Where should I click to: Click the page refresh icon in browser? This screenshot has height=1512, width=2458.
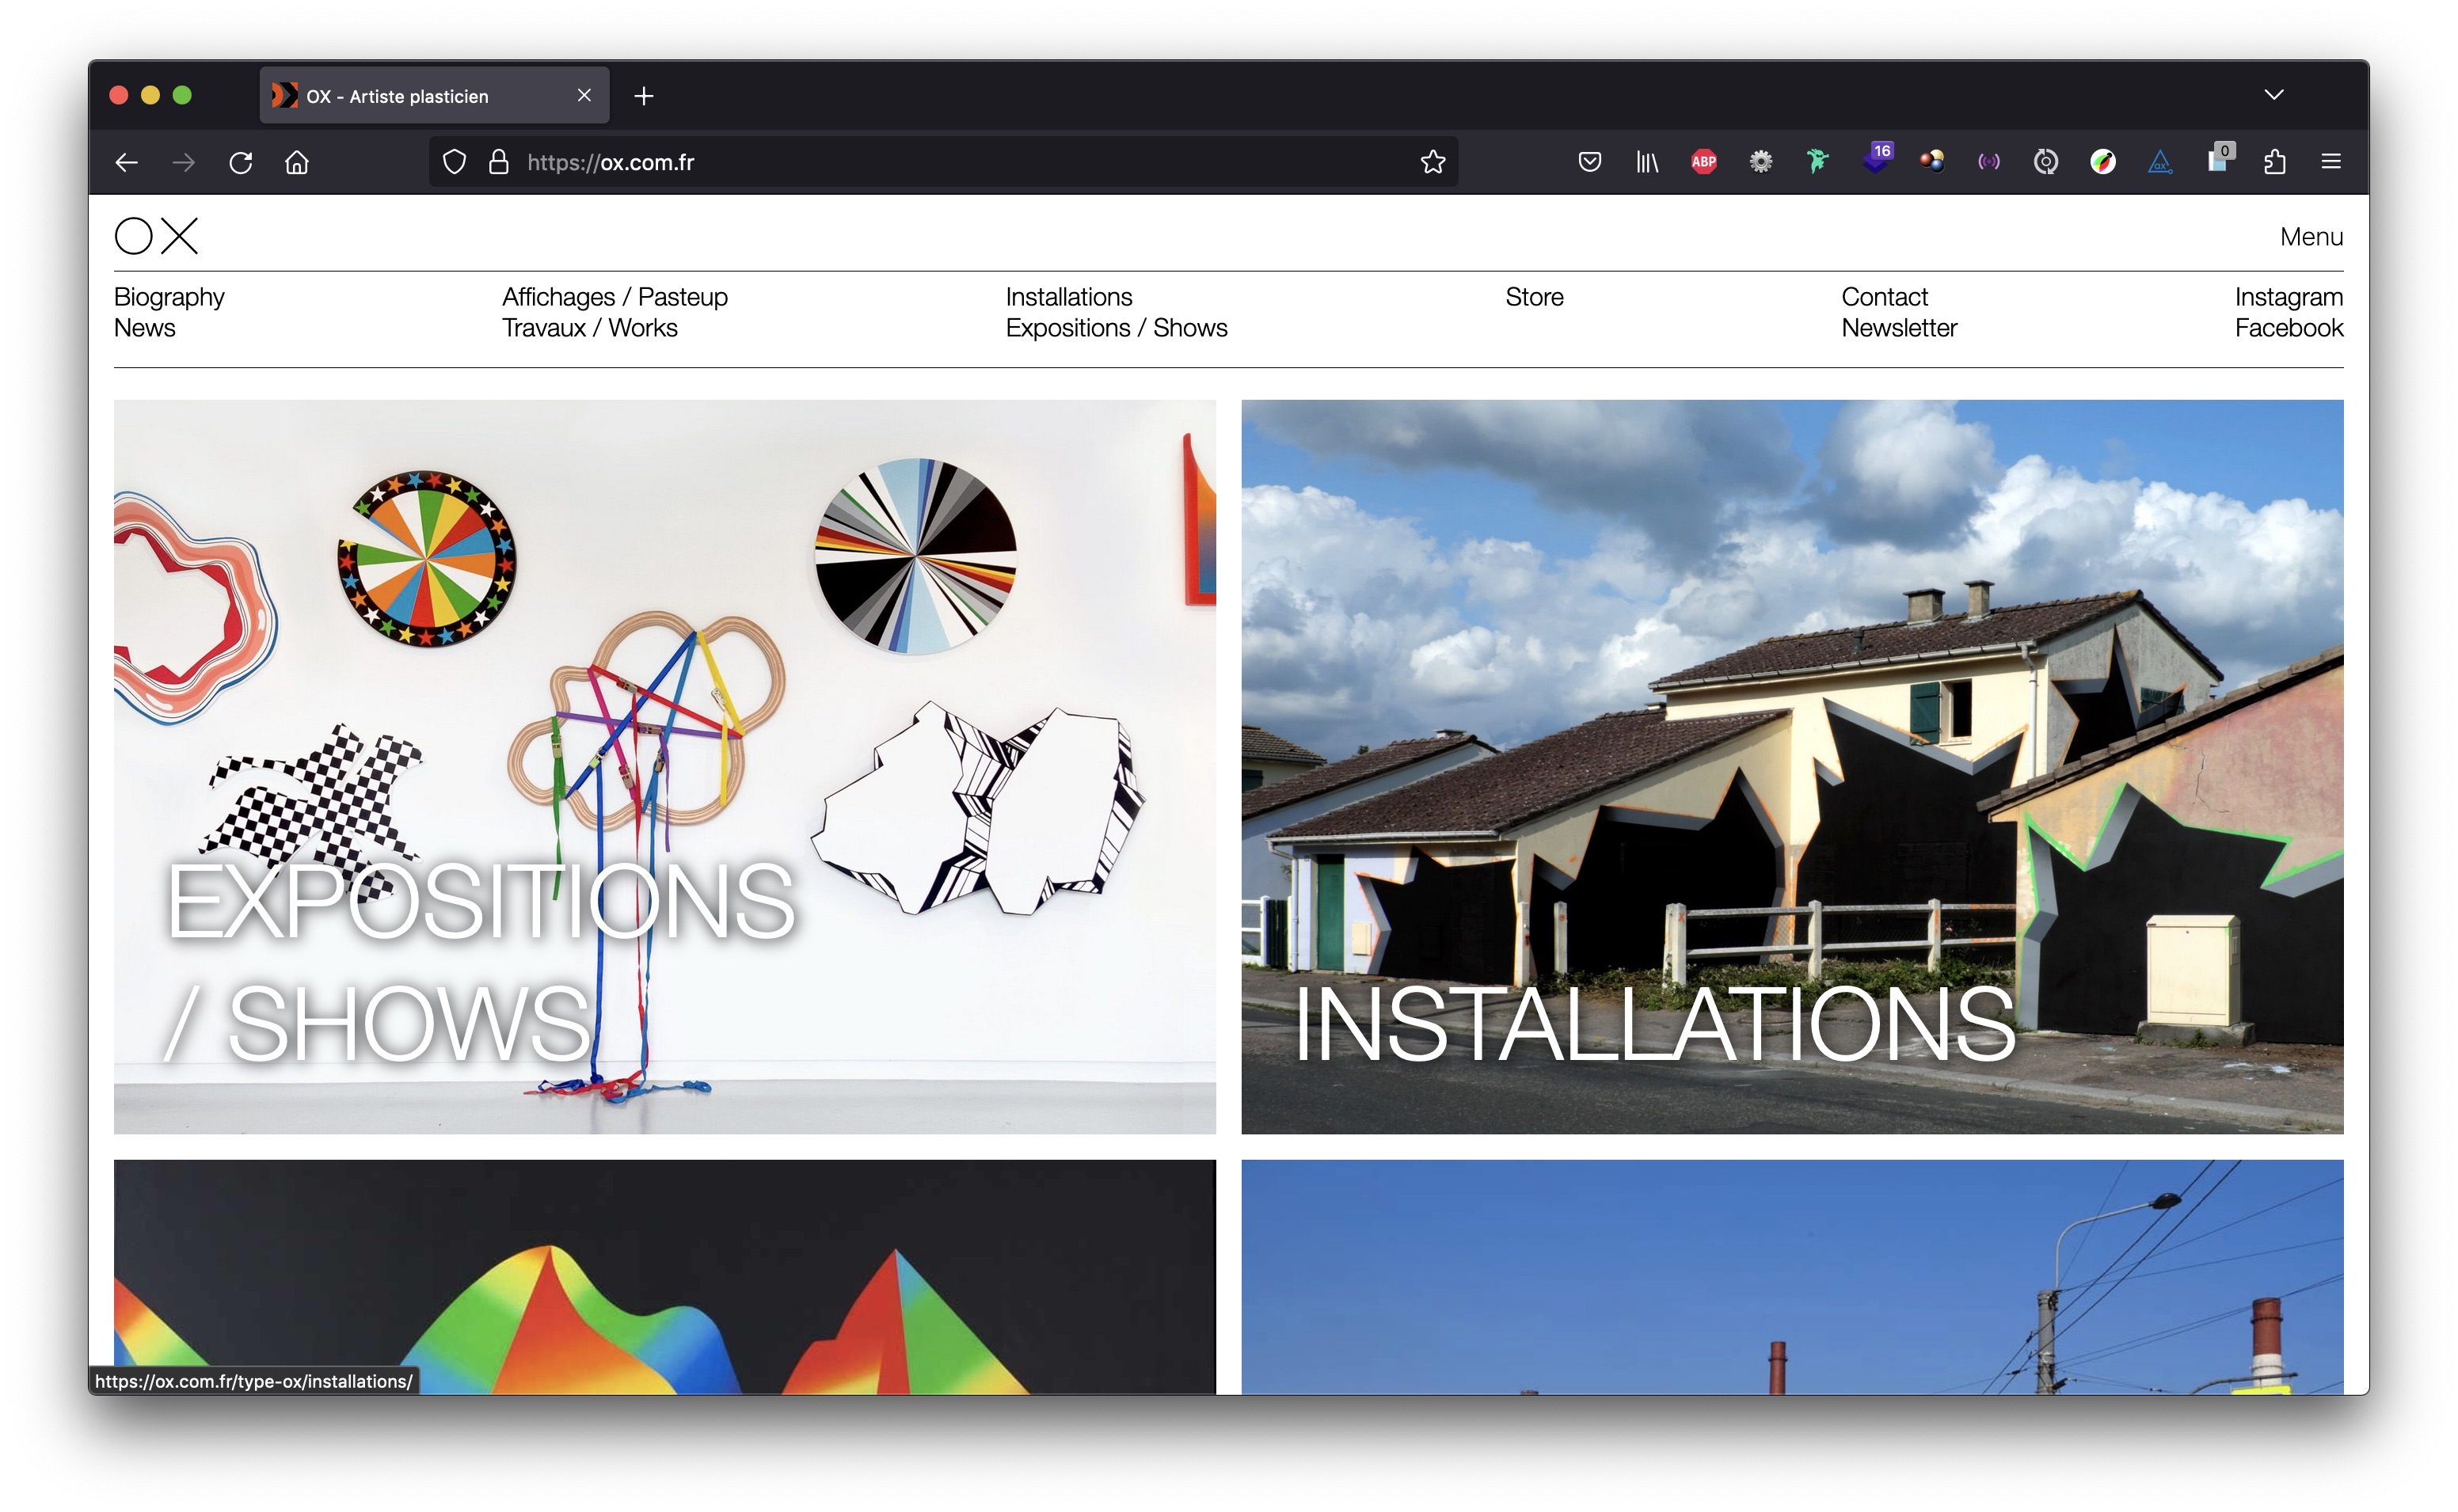point(244,161)
